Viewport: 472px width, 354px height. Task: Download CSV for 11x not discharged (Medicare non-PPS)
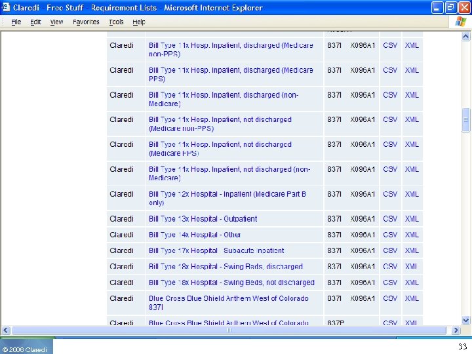pos(390,120)
